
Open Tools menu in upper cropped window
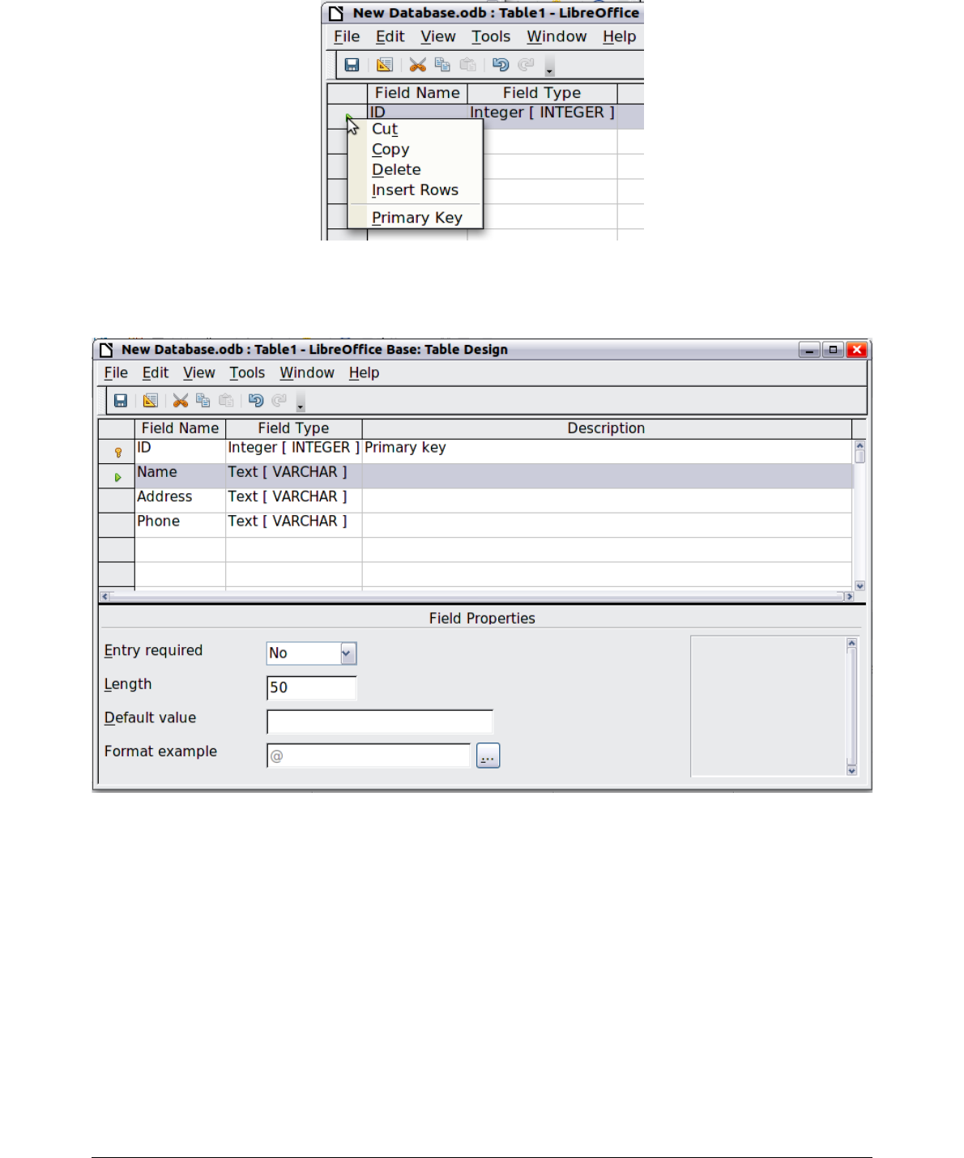491,36
